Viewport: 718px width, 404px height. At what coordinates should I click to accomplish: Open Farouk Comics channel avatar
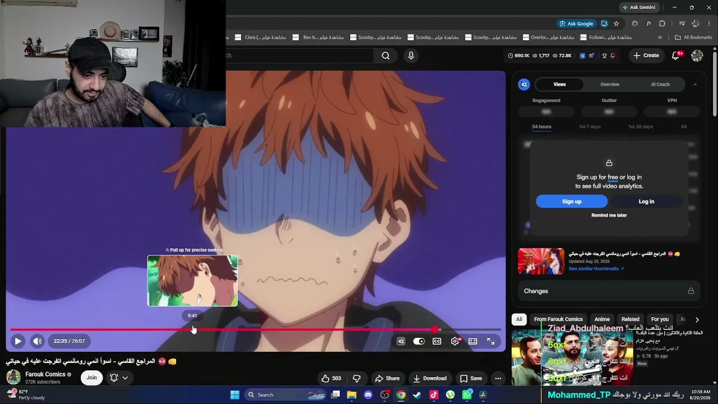(13, 377)
